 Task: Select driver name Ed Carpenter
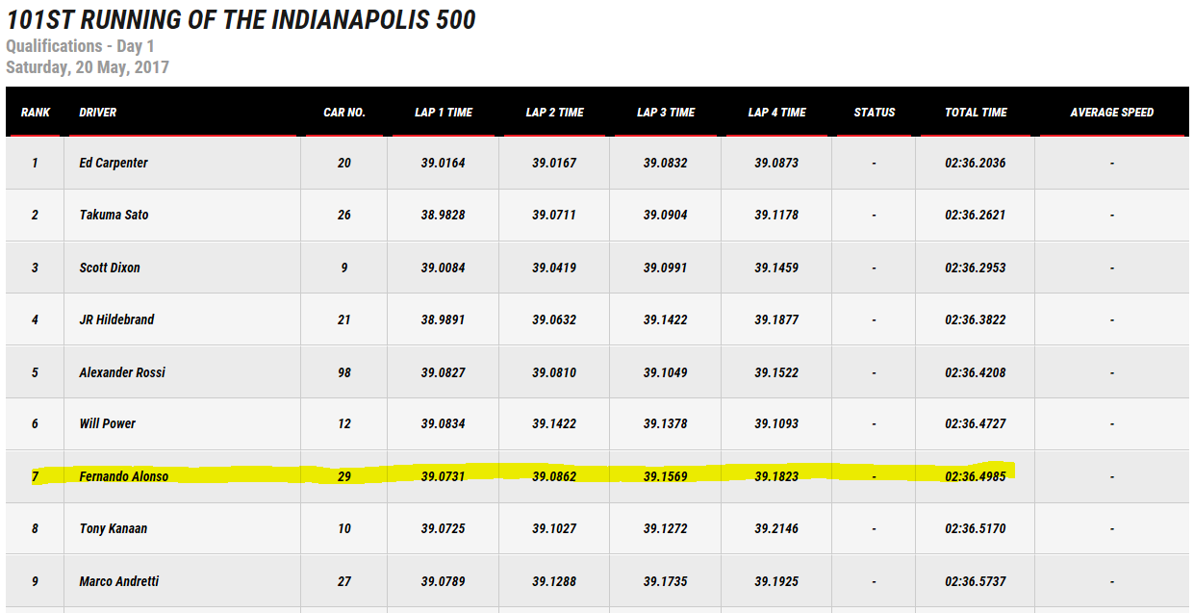pyautogui.click(x=114, y=163)
